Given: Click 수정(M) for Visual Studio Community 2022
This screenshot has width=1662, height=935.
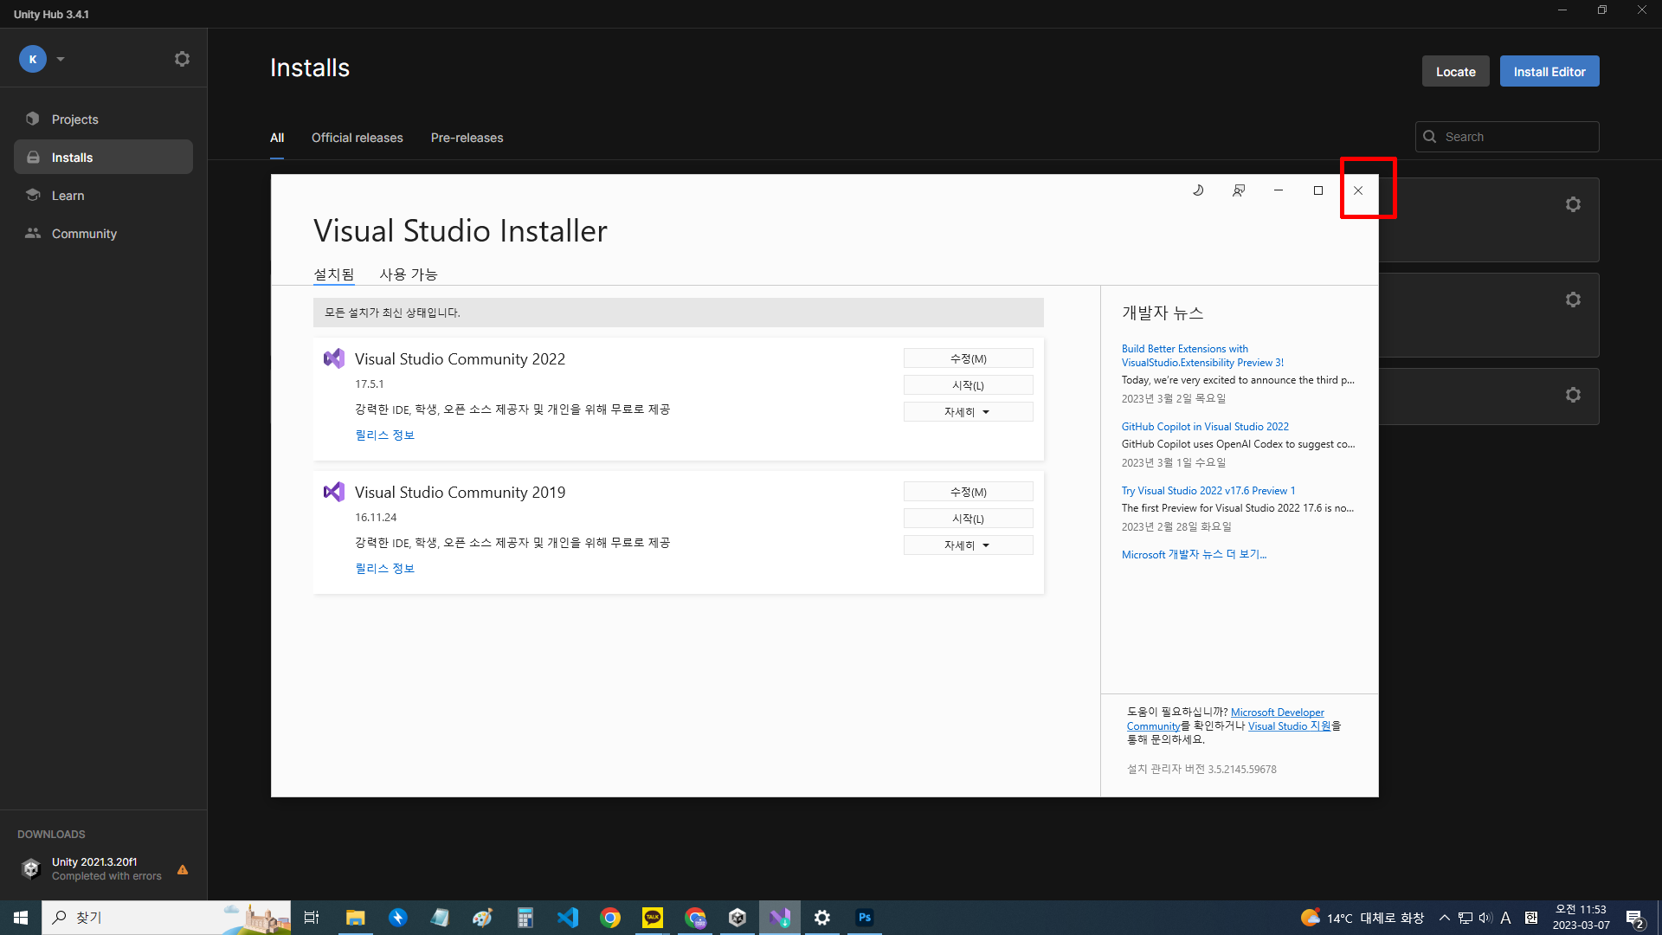Looking at the screenshot, I should [x=968, y=358].
